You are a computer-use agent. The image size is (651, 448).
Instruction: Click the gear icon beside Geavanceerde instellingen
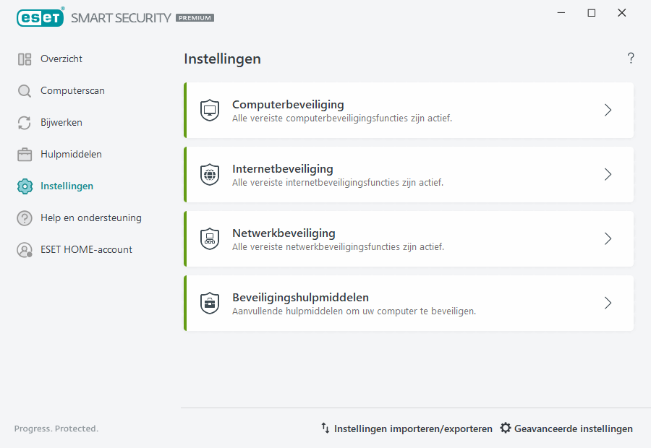[x=505, y=428]
